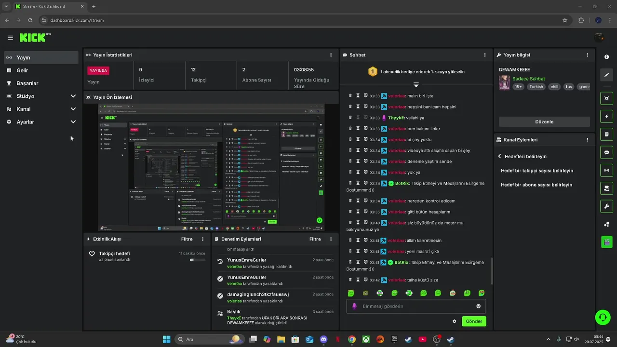
Task: Click the Bir mesaj gönderin input field
Action: click(416, 306)
